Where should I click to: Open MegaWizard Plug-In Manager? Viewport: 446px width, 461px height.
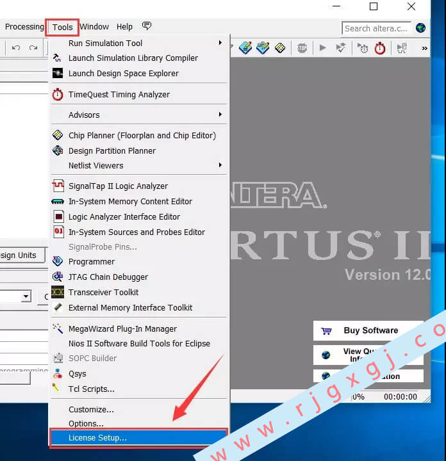click(139, 328)
